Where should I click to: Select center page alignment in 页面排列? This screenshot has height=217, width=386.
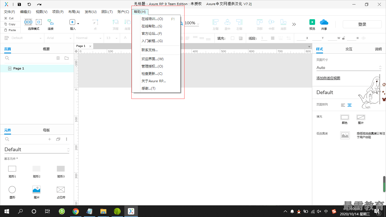(x=350, y=105)
